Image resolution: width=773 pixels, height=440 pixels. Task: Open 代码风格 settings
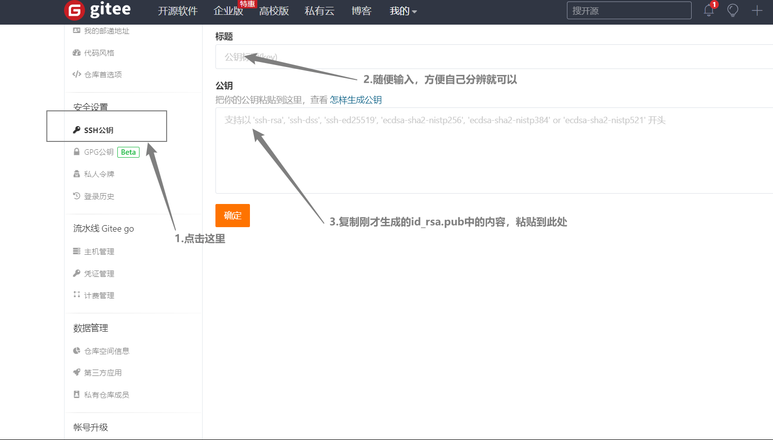pyautogui.click(x=99, y=53)
